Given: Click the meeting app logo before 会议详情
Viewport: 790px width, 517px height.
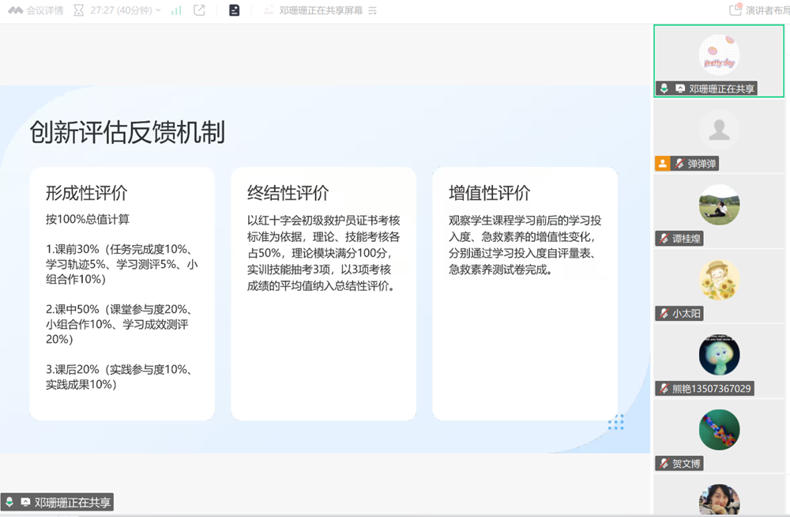Looking at the screenshot, I should pos(16,10).
